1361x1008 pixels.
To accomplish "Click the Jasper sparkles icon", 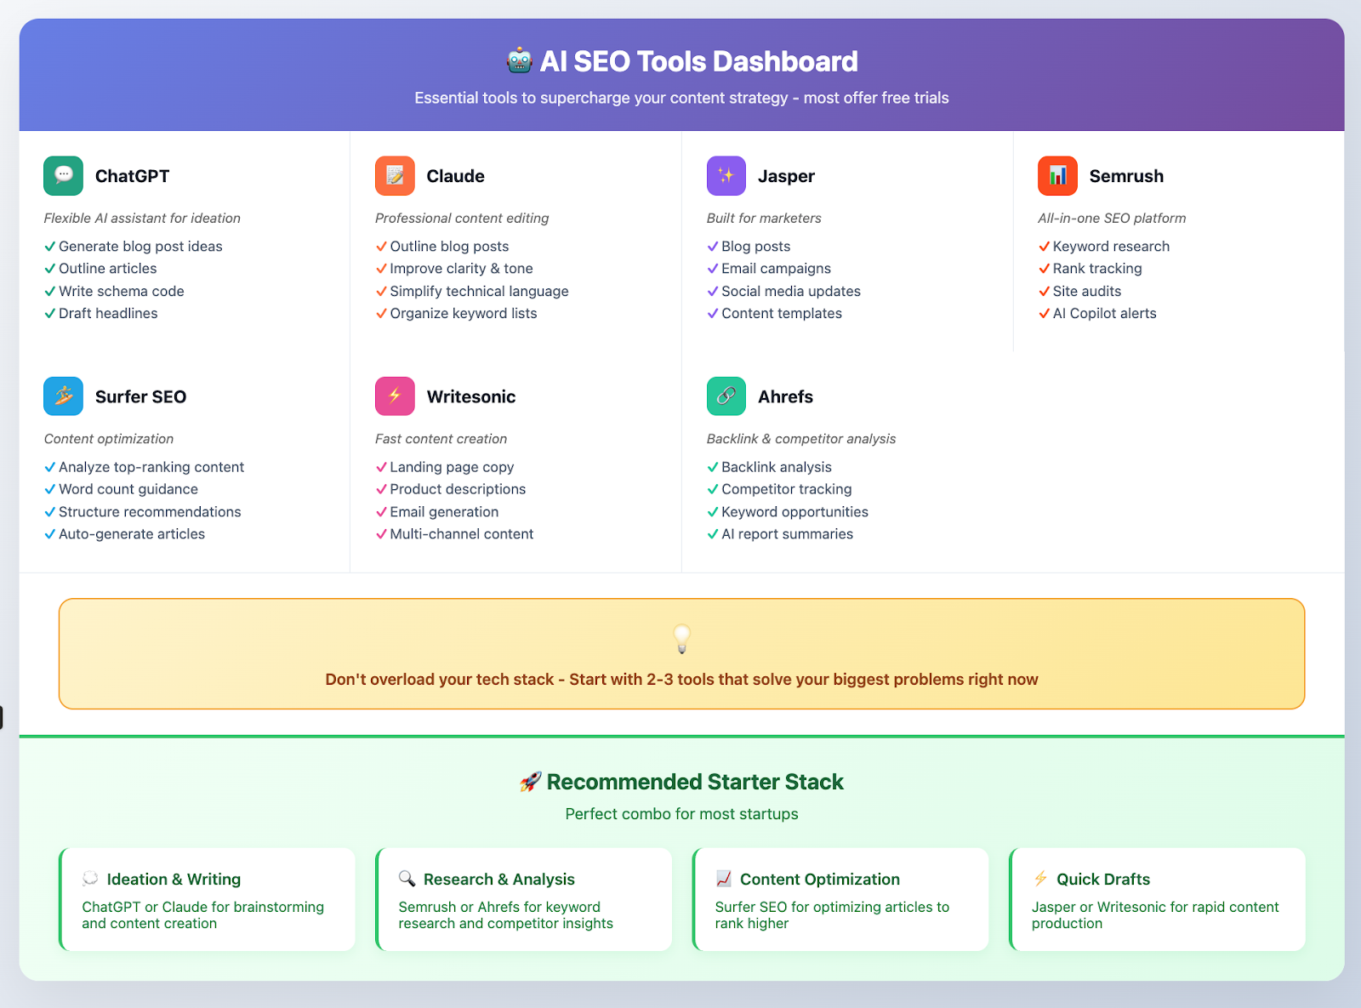I will 726,176.
